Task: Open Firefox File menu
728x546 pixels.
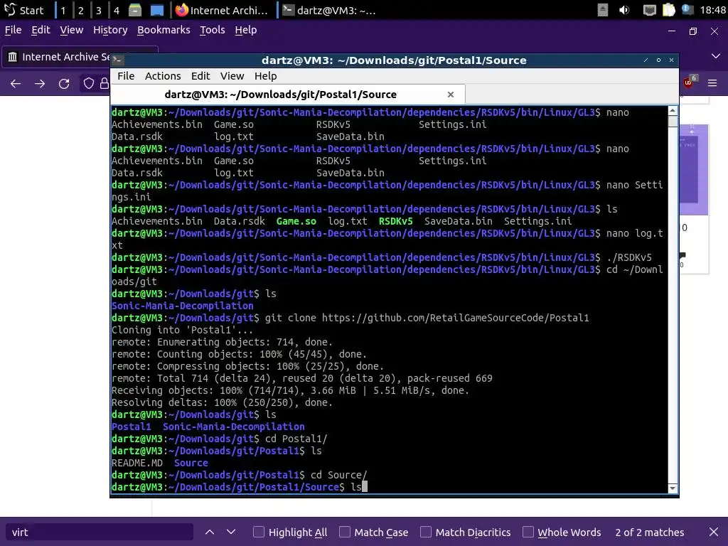Action: point(13,30)
